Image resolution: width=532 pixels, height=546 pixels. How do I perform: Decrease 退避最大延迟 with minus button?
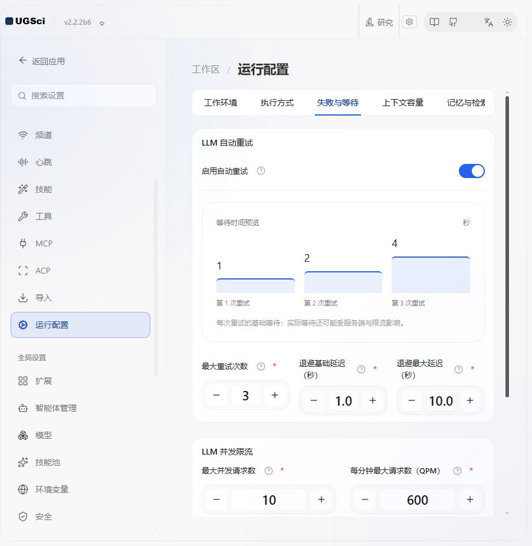pyautogui.click(x=412, y=400)
